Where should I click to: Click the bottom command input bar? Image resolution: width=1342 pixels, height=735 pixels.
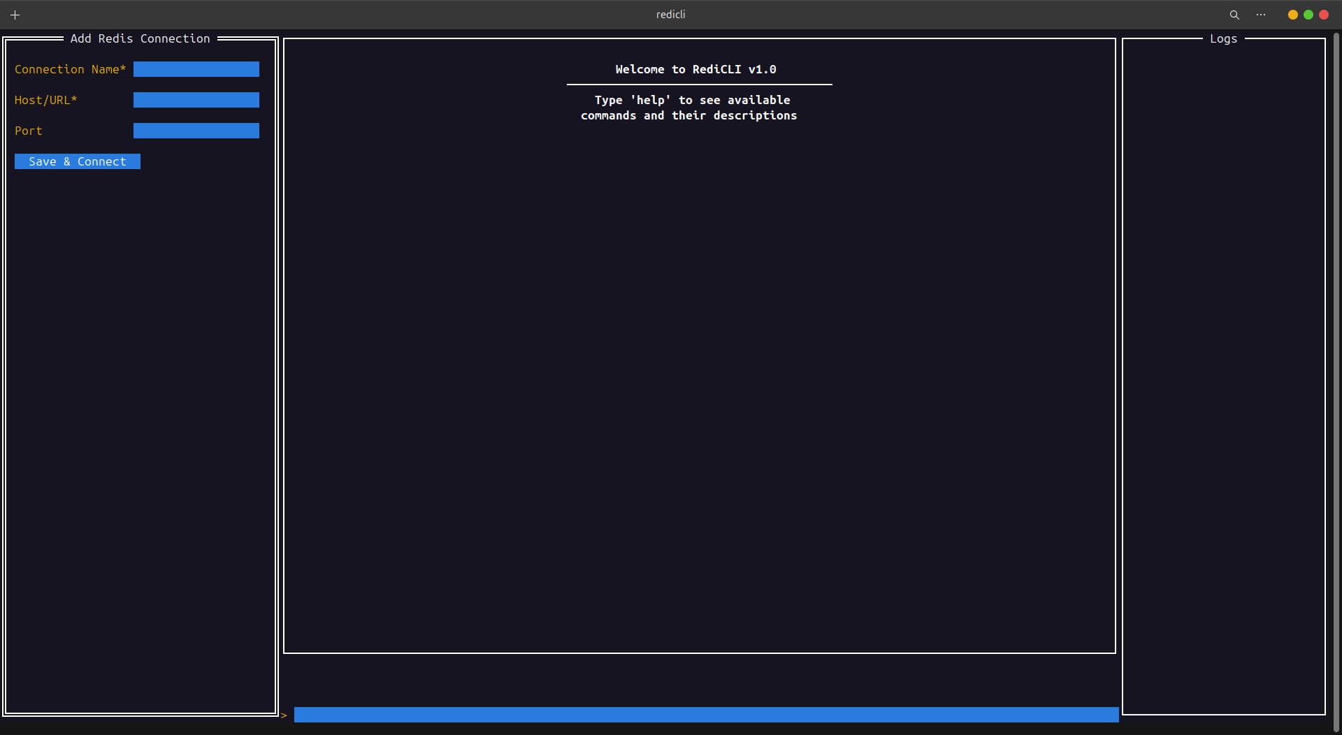pos(706,714)
